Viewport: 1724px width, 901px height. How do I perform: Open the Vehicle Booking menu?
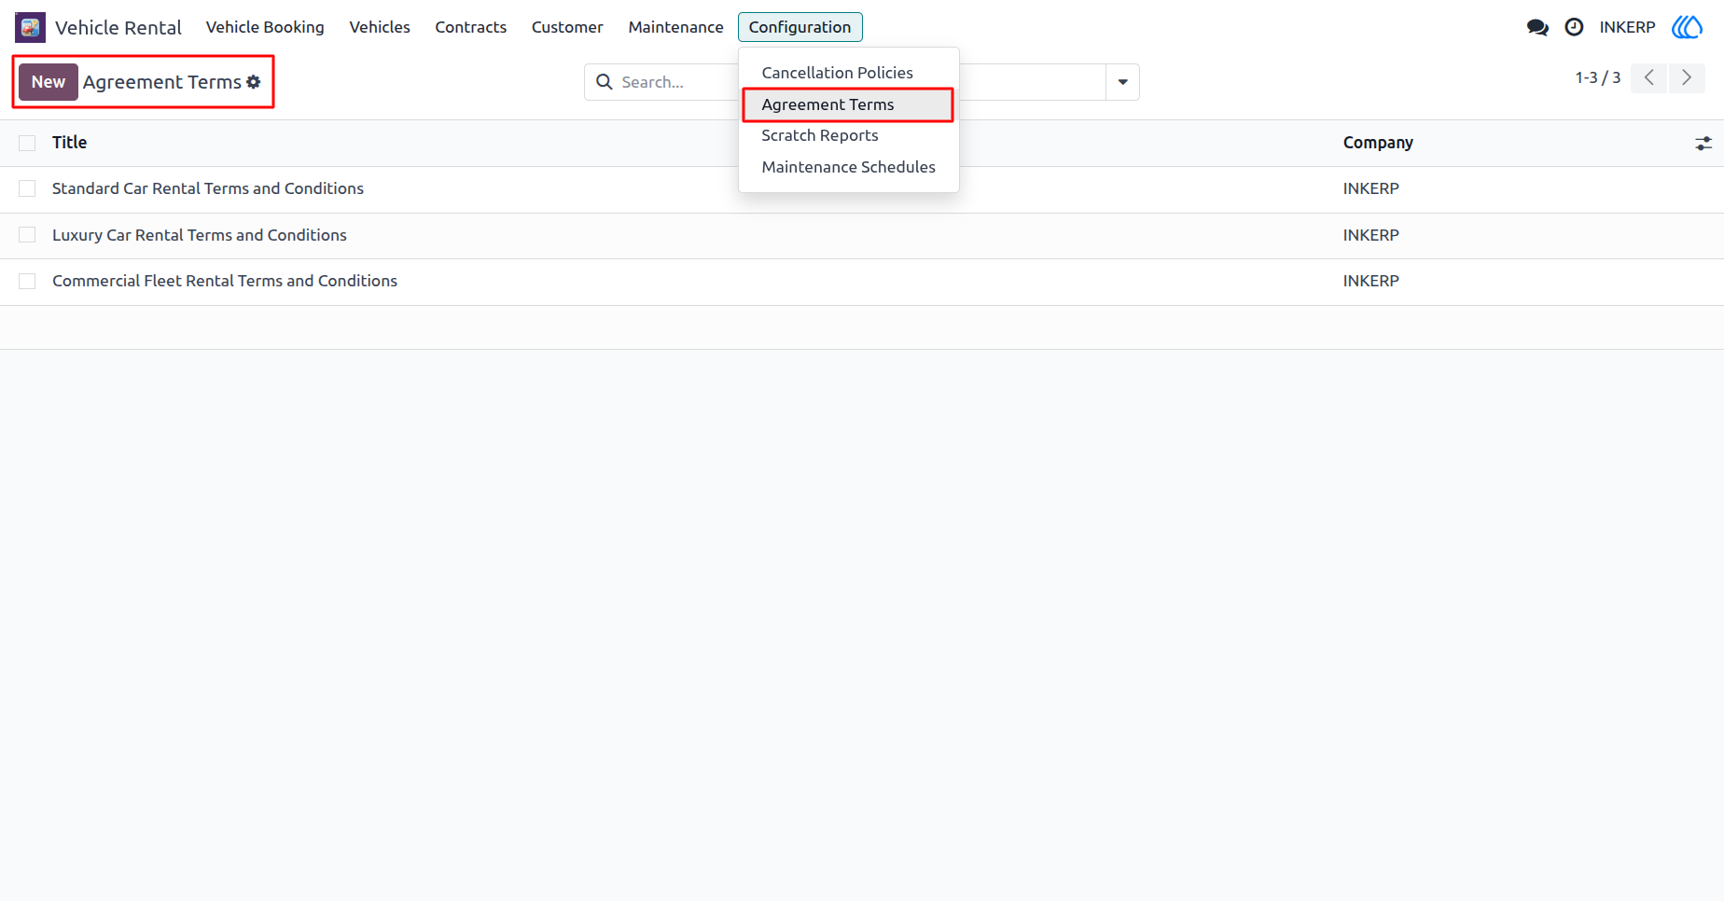point(265,27)
